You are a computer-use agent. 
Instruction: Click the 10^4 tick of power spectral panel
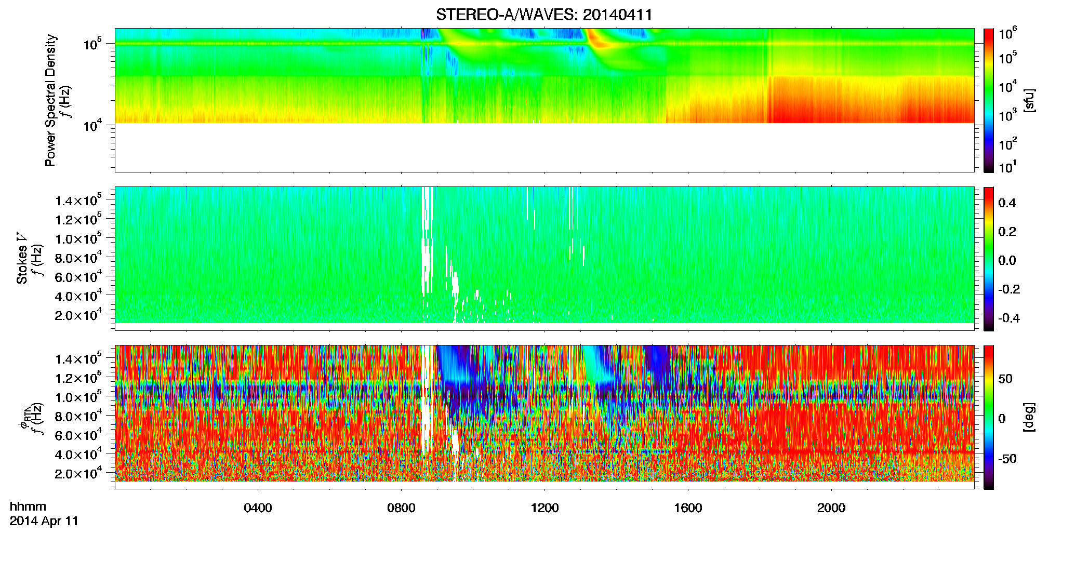point(92,125)
